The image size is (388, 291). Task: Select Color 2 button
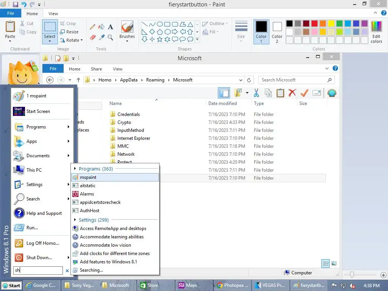tap(277, 32)
